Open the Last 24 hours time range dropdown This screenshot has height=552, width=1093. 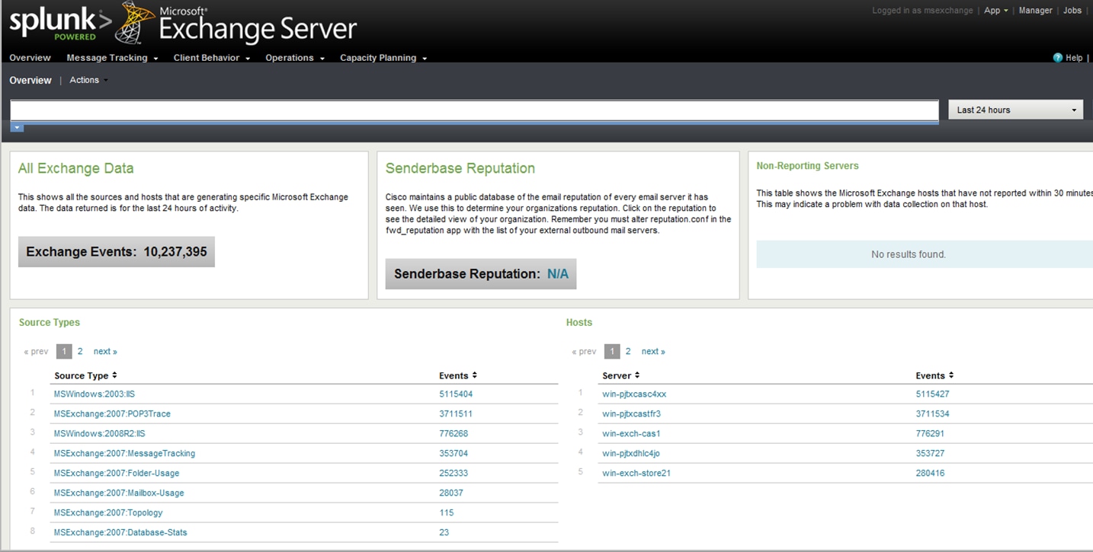(1015, 110)
